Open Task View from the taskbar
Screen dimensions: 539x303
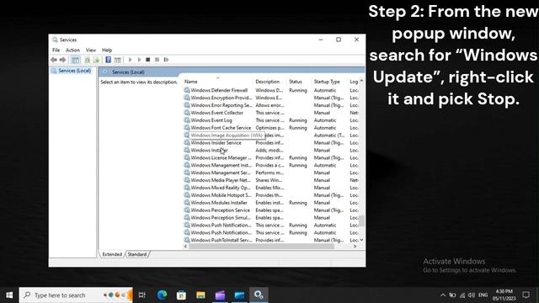[142, 295]
